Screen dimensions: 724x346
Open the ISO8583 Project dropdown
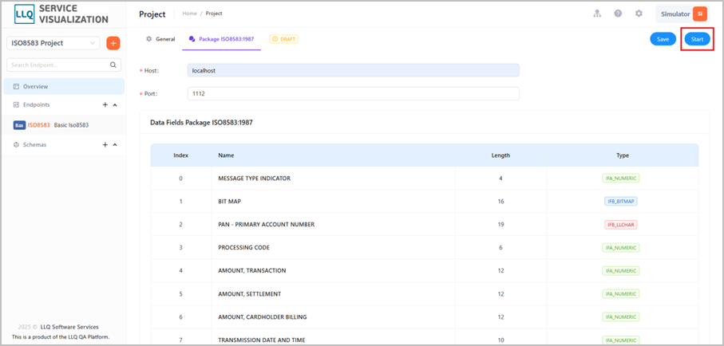tap(53, 43)
